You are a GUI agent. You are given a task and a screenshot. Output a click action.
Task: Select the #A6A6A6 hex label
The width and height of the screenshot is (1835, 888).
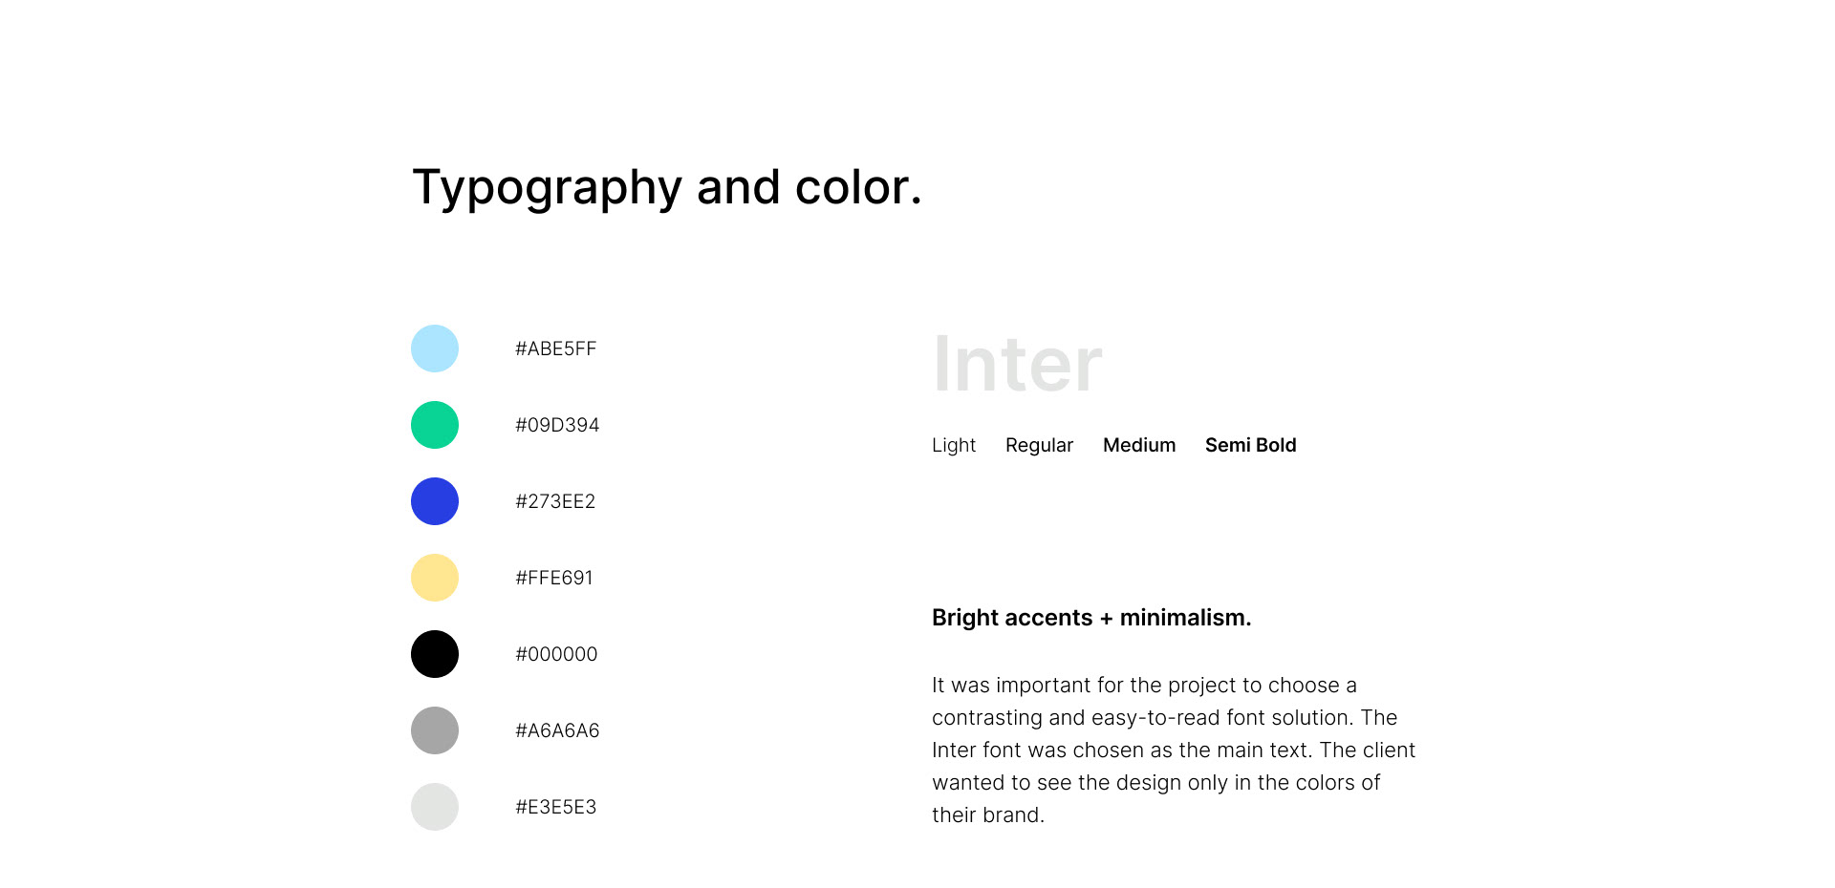[x=557, y=730]
